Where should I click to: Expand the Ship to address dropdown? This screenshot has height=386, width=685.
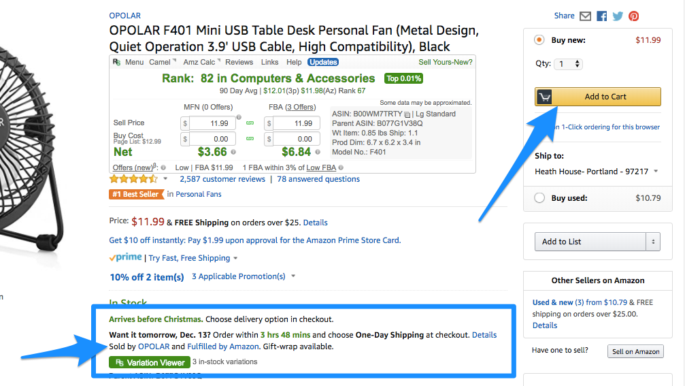pos(656,171)
